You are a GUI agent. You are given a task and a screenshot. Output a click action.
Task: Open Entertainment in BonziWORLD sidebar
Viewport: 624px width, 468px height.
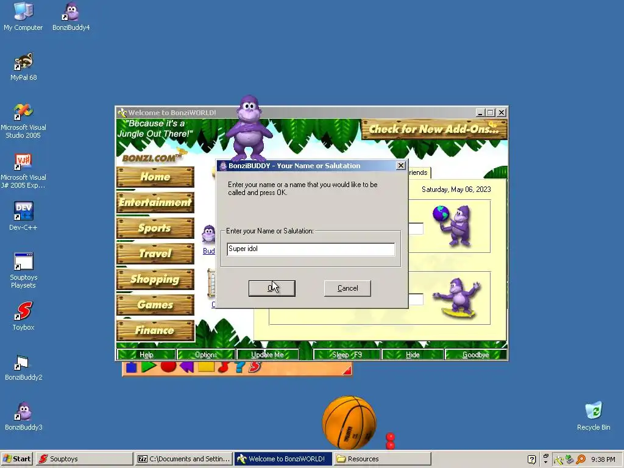tap(155, 202)
